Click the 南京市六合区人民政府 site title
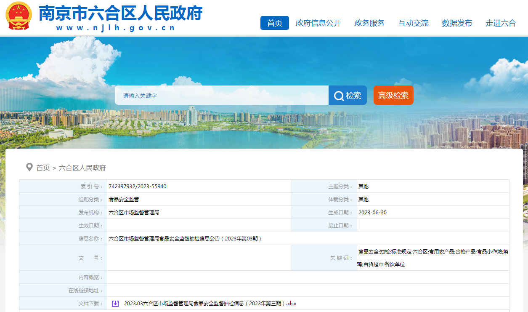The width and height of the screenshot is (528, 312). tap(121, 13)
